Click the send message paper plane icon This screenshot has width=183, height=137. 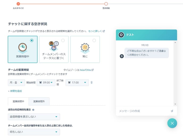click(172, 111)
